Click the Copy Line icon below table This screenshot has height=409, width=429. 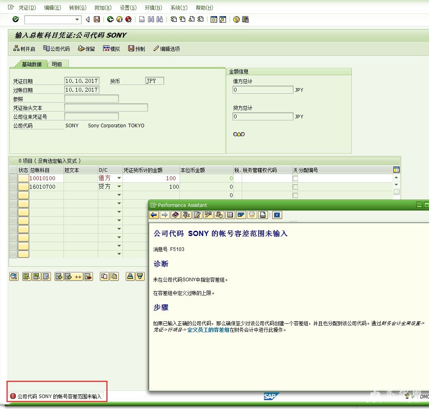(104, 276)
